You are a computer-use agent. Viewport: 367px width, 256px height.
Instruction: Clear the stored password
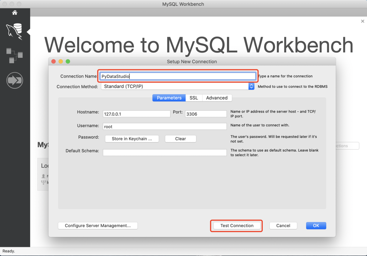coord(180,139)
